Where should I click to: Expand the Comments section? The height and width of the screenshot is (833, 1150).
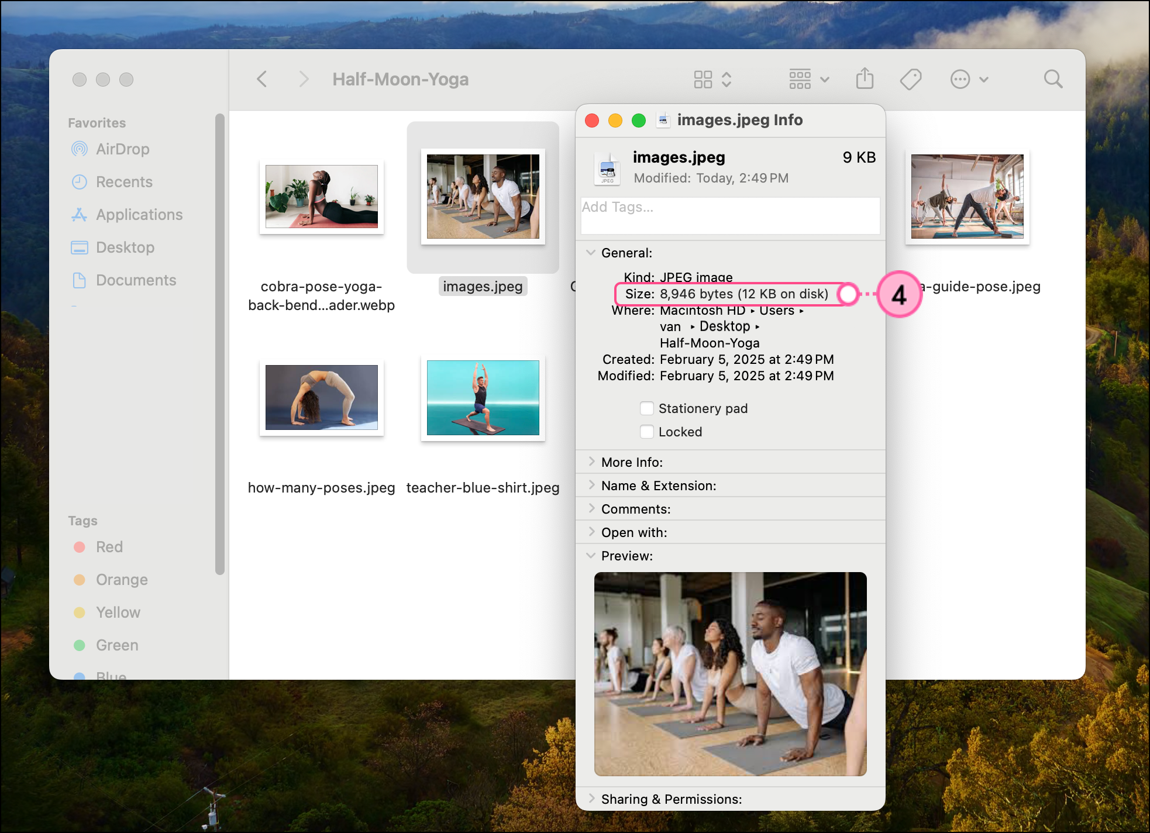(x=591, y=509)
